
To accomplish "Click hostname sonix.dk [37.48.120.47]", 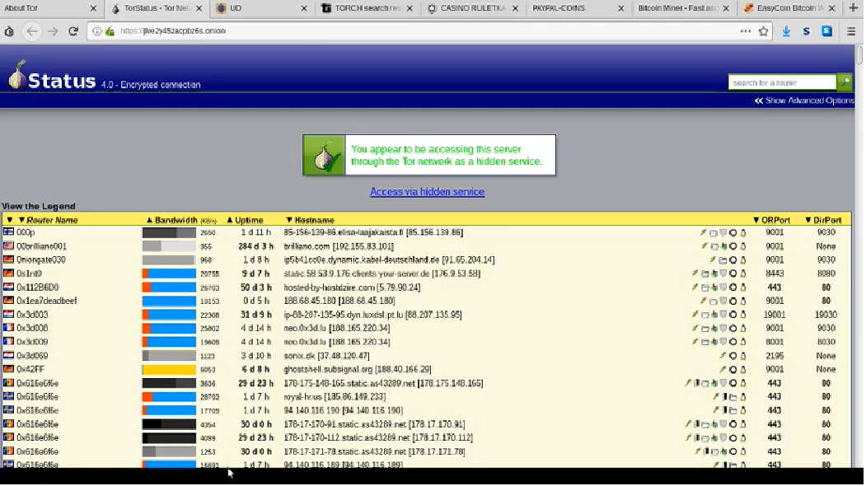I will click(x=327, y=356).
